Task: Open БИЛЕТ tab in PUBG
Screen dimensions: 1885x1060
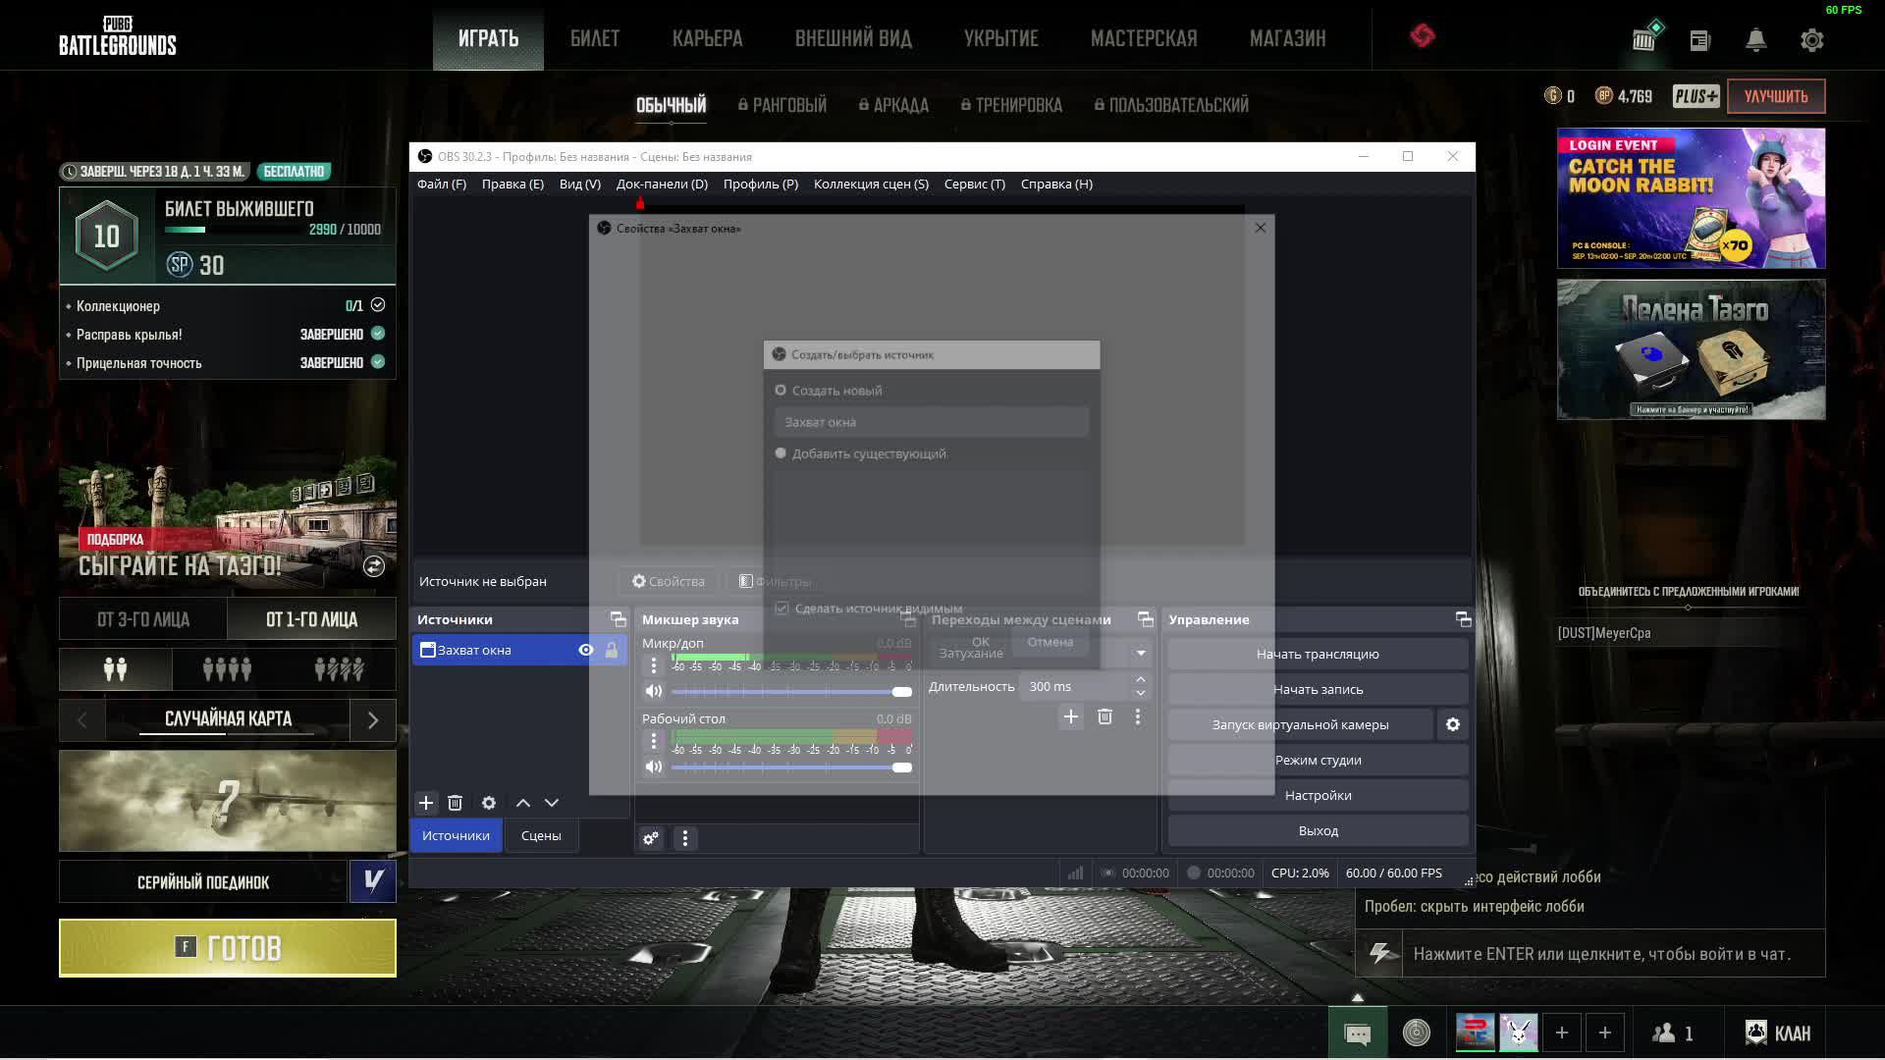Action: [x=595, y=38]
